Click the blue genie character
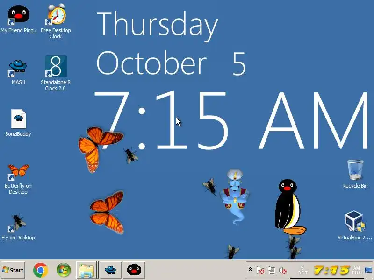 tap(235, 196)
